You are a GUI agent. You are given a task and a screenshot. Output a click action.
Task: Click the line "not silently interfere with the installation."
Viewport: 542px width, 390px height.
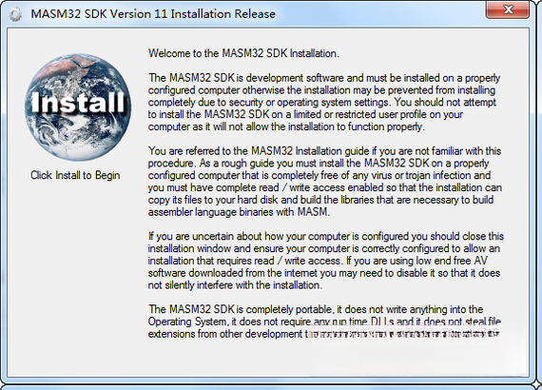click(x=236, y=285)
